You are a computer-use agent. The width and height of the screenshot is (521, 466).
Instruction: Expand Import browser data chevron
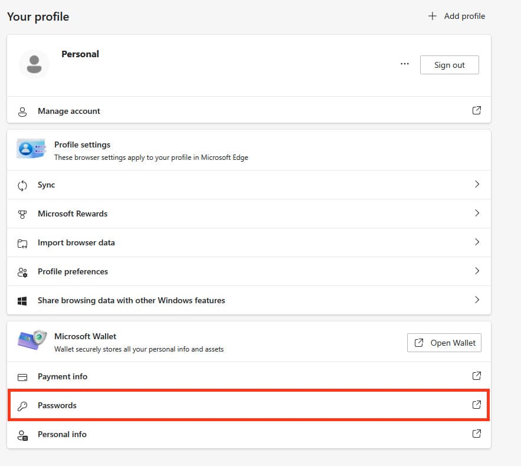[x=477, y=242]
